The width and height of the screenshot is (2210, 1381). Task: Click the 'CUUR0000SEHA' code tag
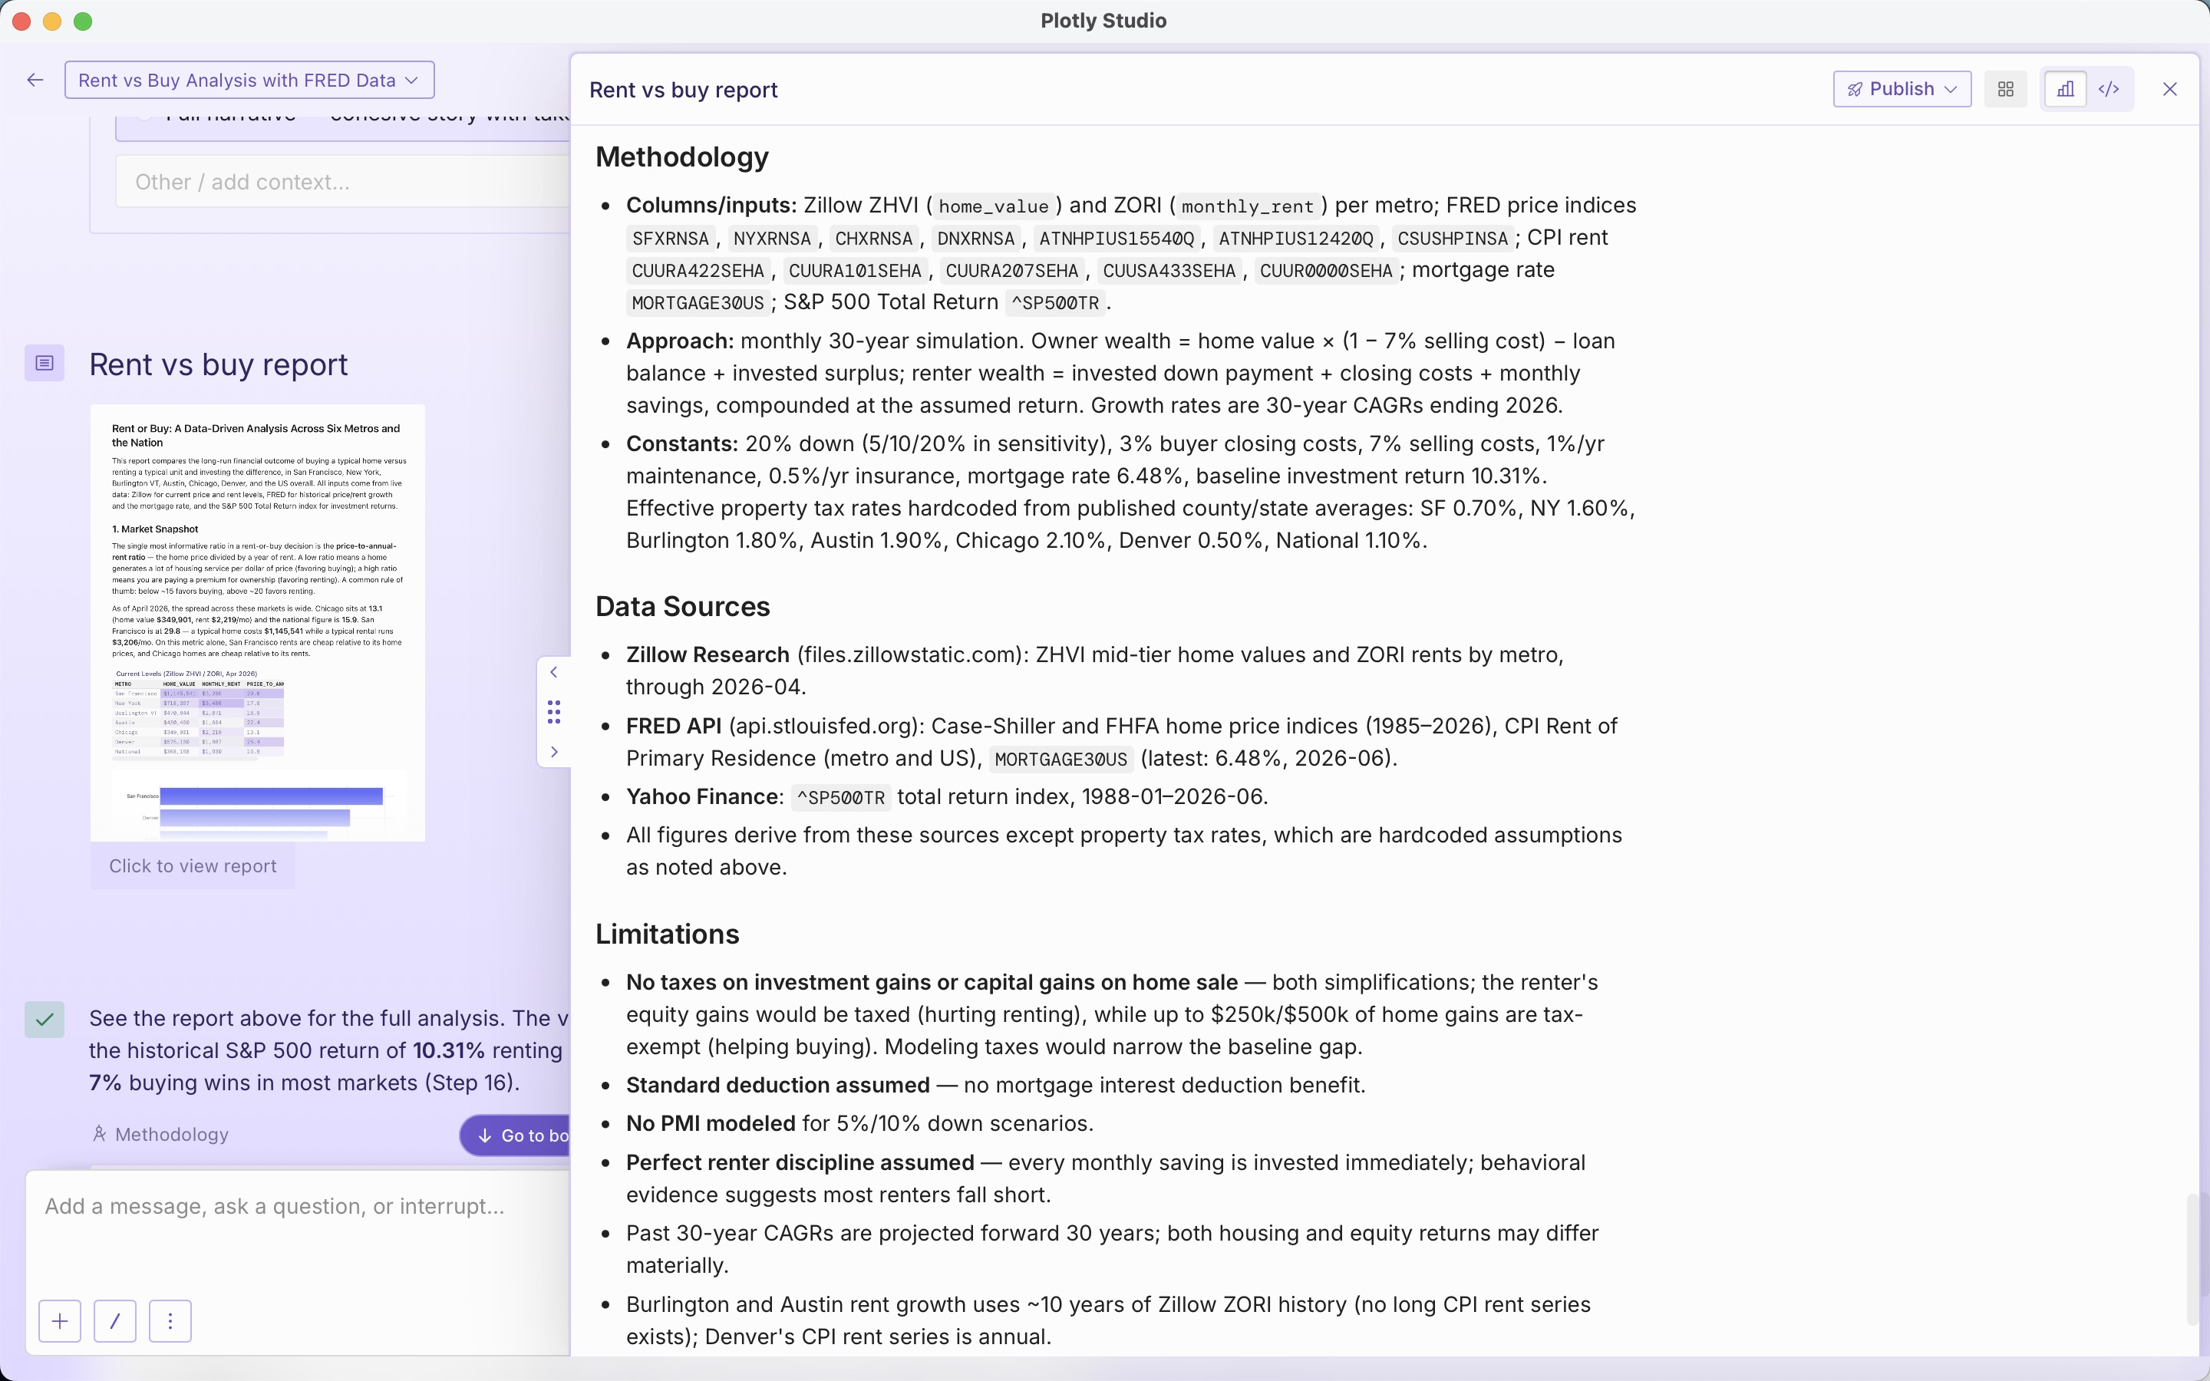[1326, 272]
